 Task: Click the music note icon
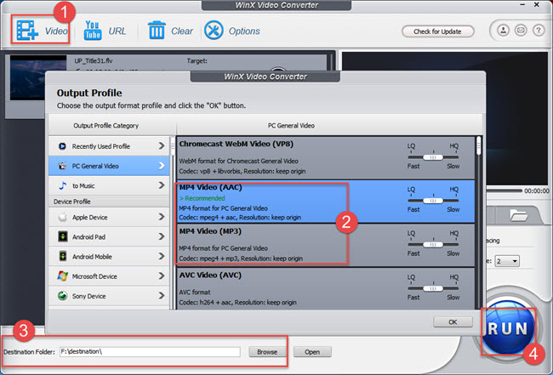pos(62,185)
